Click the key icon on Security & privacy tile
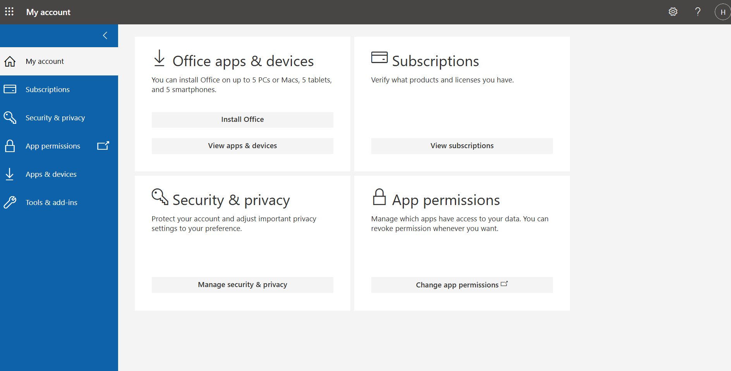Screen dimensions: 731x371 [x=160, y=197]
